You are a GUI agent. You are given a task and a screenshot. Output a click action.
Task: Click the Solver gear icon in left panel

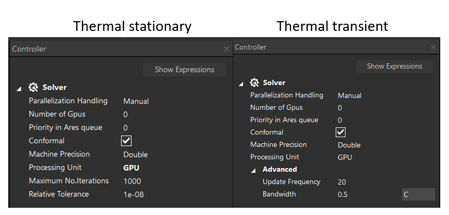tap(33, 88)
